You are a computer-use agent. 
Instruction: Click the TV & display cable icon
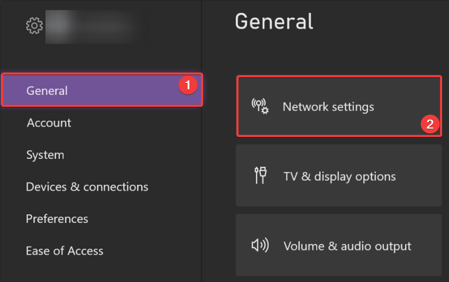click(x=260, y=176)
